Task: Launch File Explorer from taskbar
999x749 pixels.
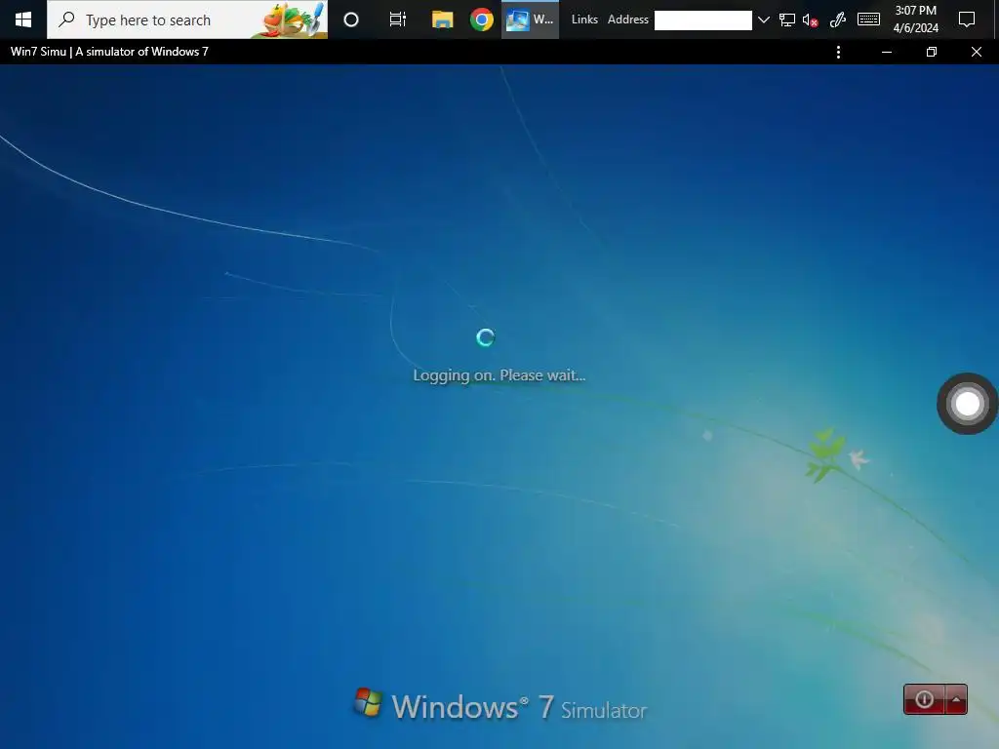Action: tap(442, 20)
